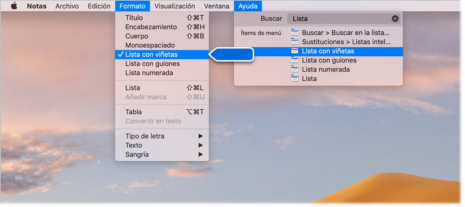Apply the Encabezamiento format
Image resolution: width=465 pixels, height=207 pixels.
click(x=162, y=27)
